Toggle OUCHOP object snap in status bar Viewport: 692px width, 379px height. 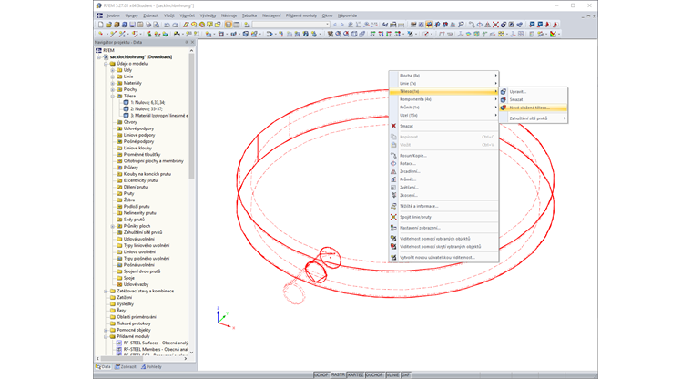(375, 375)
